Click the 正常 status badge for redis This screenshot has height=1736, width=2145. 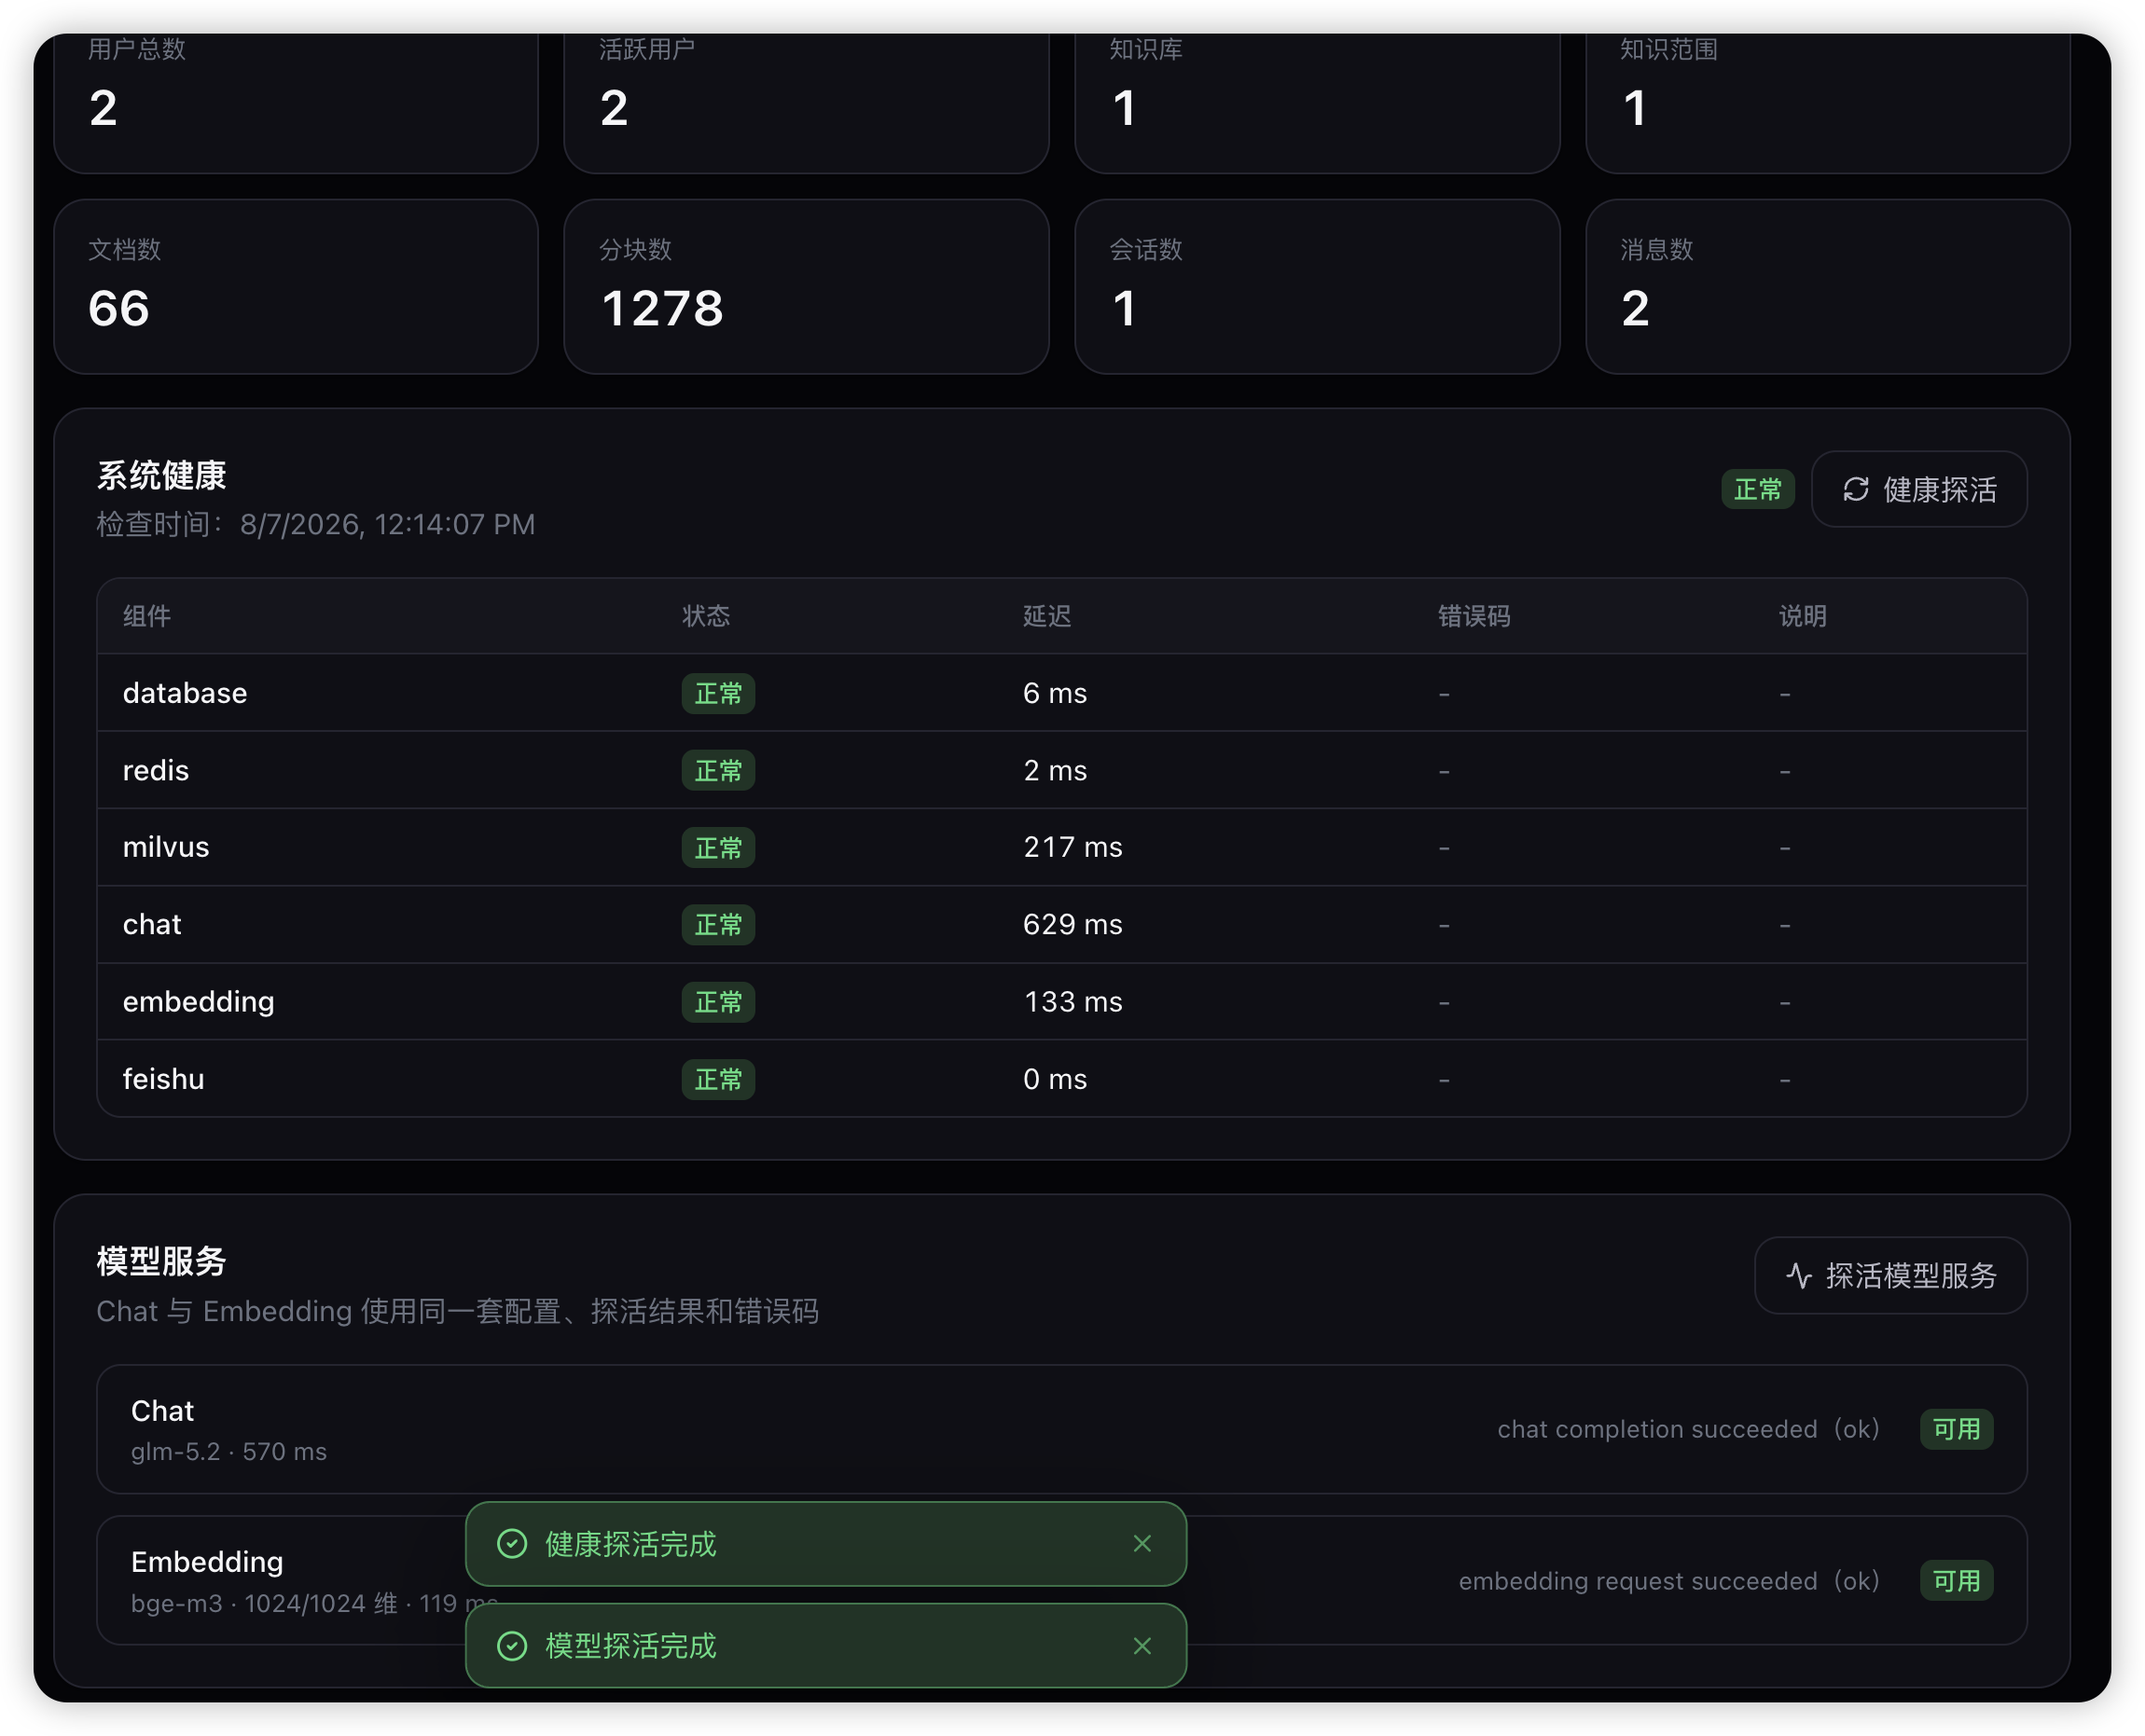coord(718,770)
